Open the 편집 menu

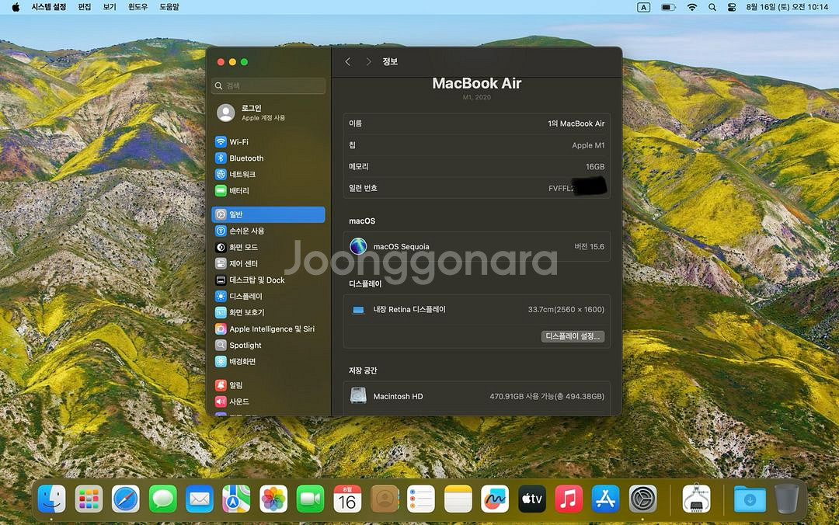(x=85, y=7)
